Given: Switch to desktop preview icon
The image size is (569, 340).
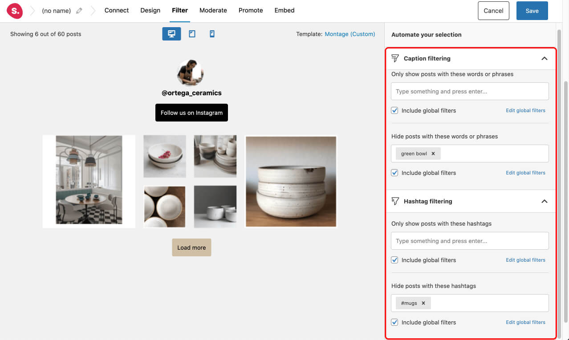Looking at the screenshot, I should click(x=171, y=34).
